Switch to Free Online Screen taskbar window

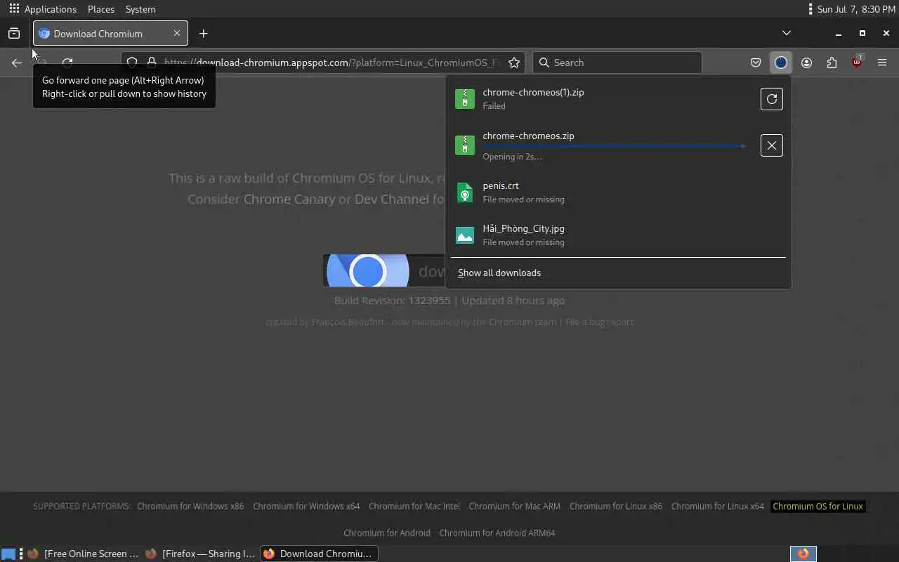[84, 554]
